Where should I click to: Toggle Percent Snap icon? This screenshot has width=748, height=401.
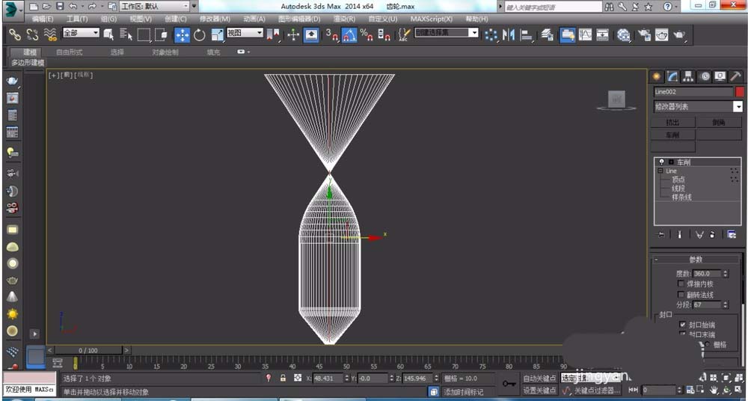point(367,34)
